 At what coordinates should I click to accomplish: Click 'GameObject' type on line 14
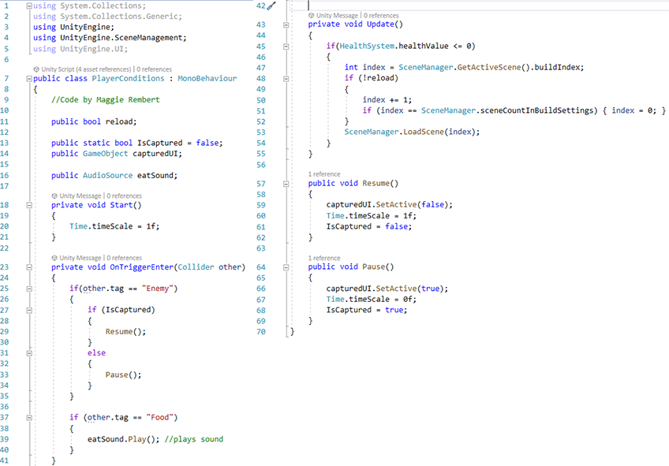pyautogui.click(x=106, y=154)
